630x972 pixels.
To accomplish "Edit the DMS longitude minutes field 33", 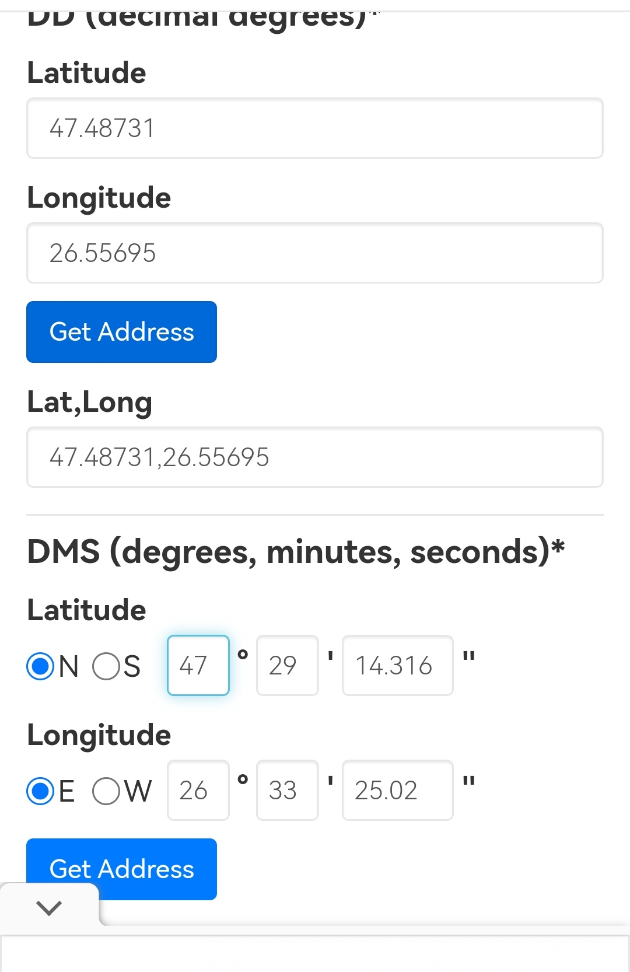I will tap(287, 791).
